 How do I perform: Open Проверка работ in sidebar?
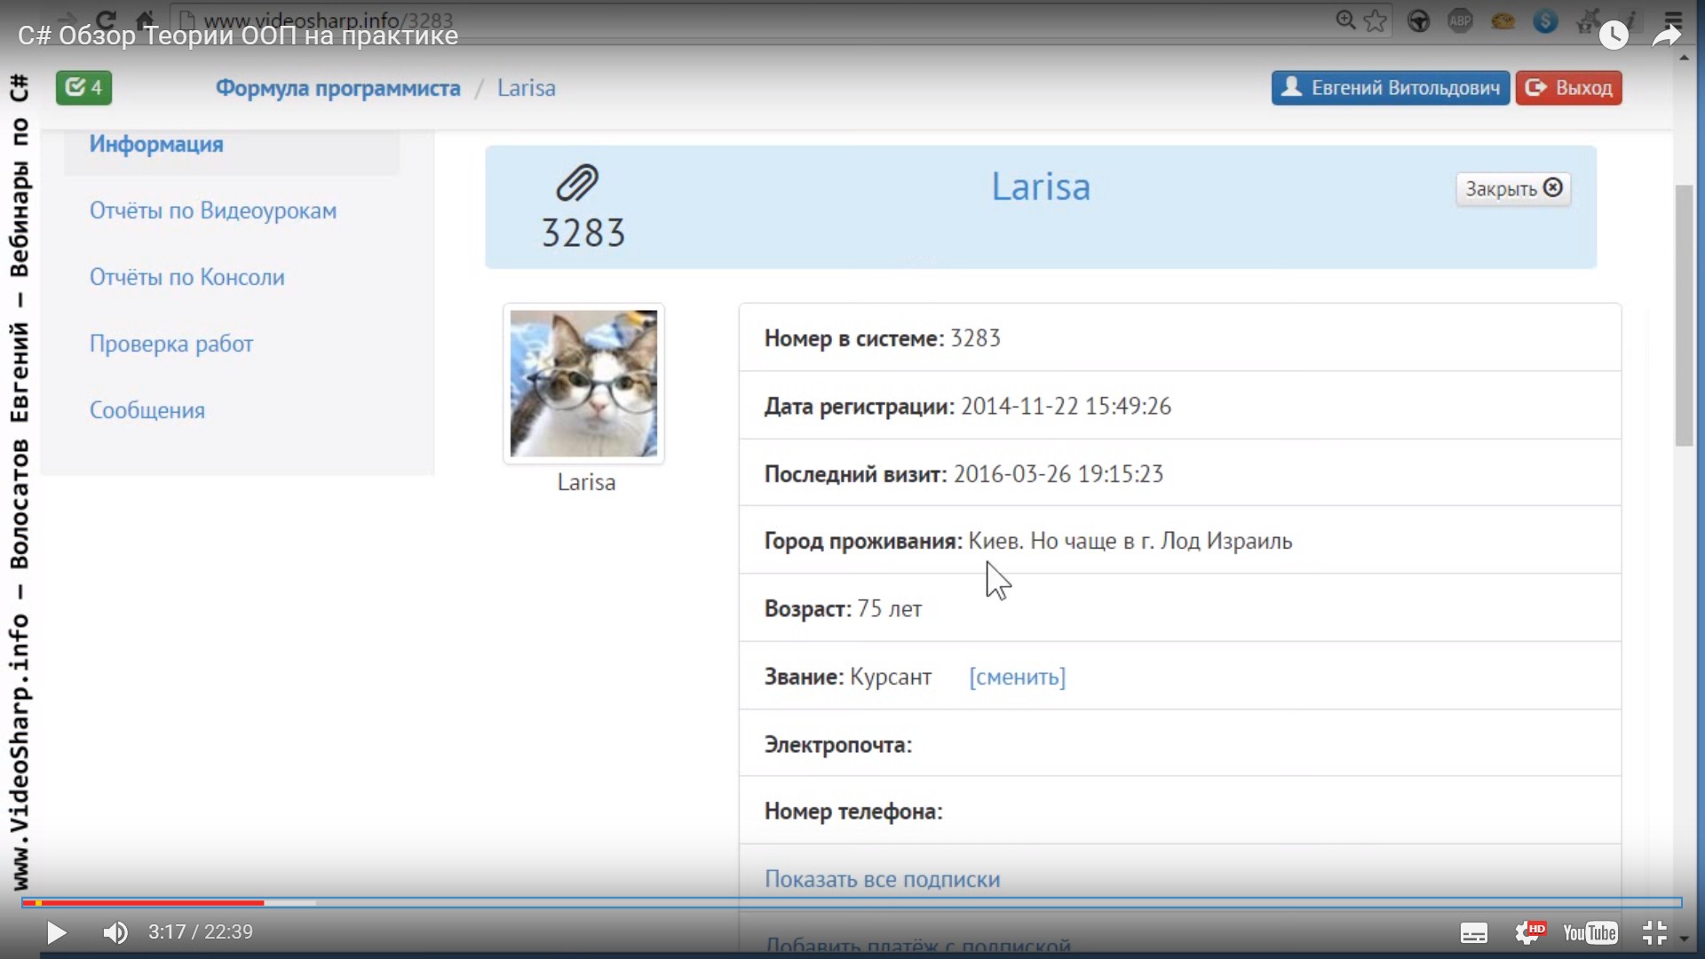[171, 344]
